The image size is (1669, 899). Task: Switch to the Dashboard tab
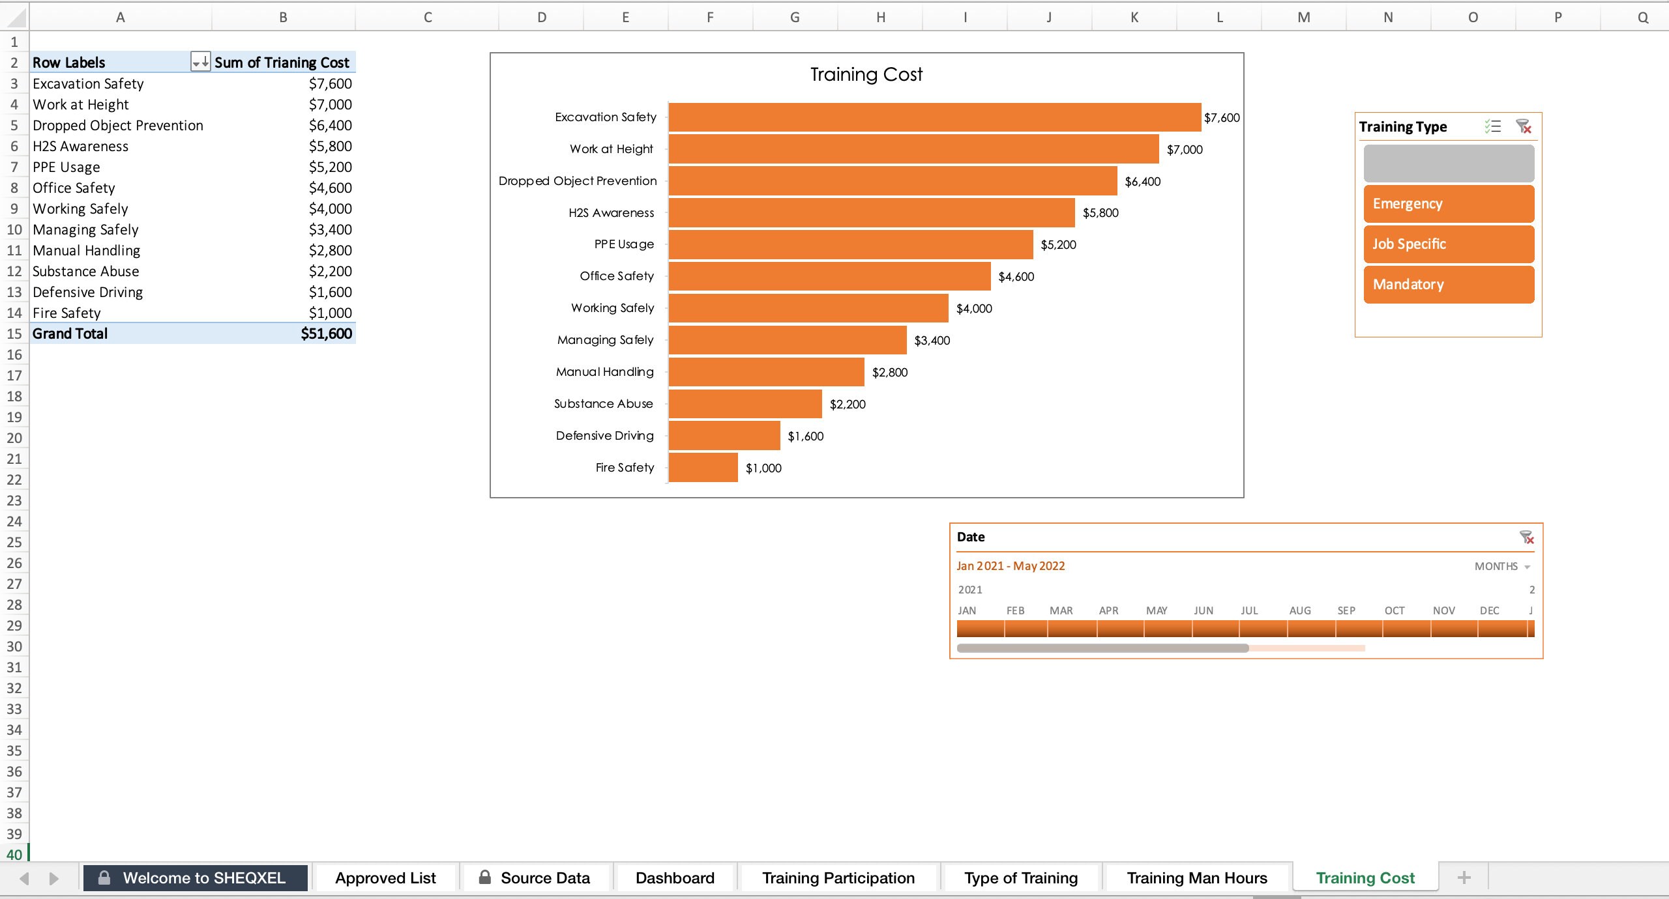[674, 878]
